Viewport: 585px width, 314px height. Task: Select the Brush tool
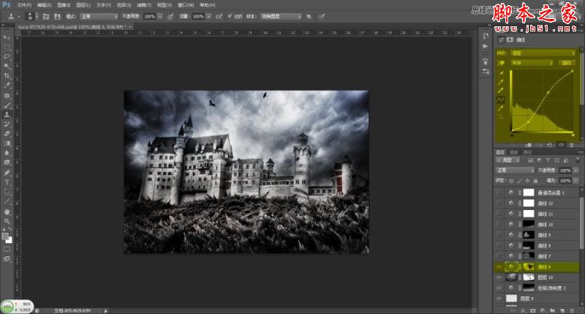[x=7, y=105]
